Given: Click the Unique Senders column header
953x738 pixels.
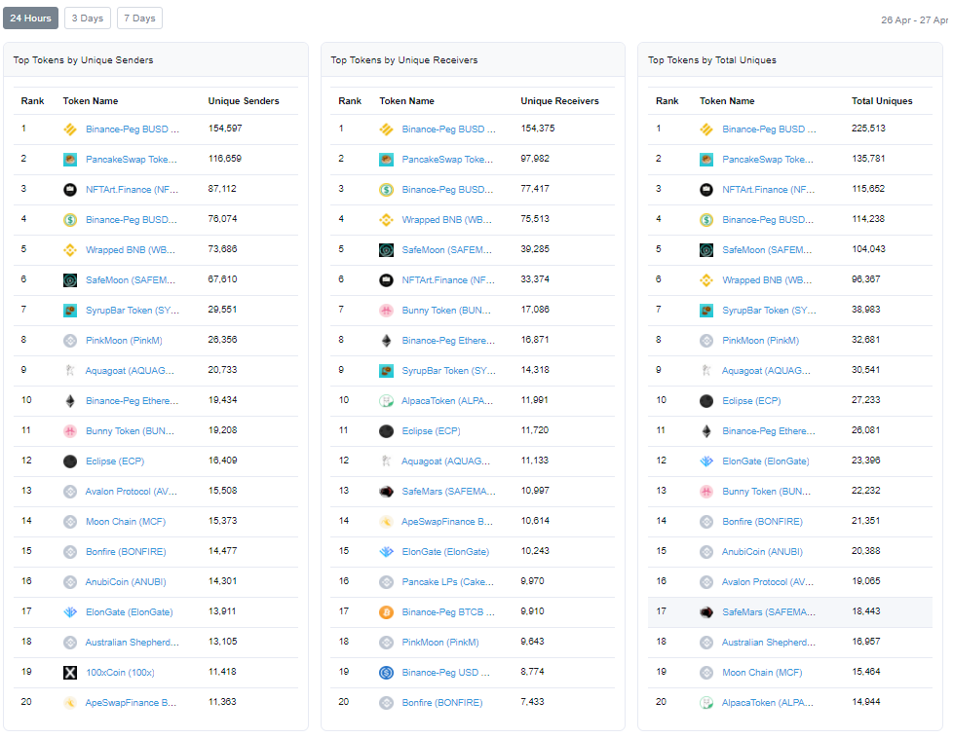Looking at the screenshot, I should click(x=244, y=101).
